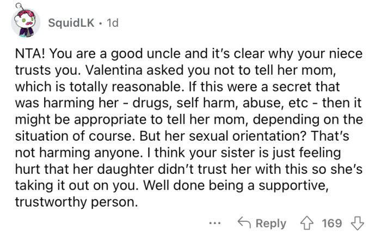Upvote the comment by SquidLK
381x236 pixels.
click(x=309, y=223)
